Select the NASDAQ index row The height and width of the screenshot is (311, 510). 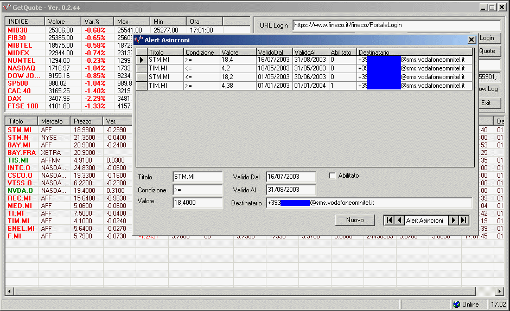22,68
